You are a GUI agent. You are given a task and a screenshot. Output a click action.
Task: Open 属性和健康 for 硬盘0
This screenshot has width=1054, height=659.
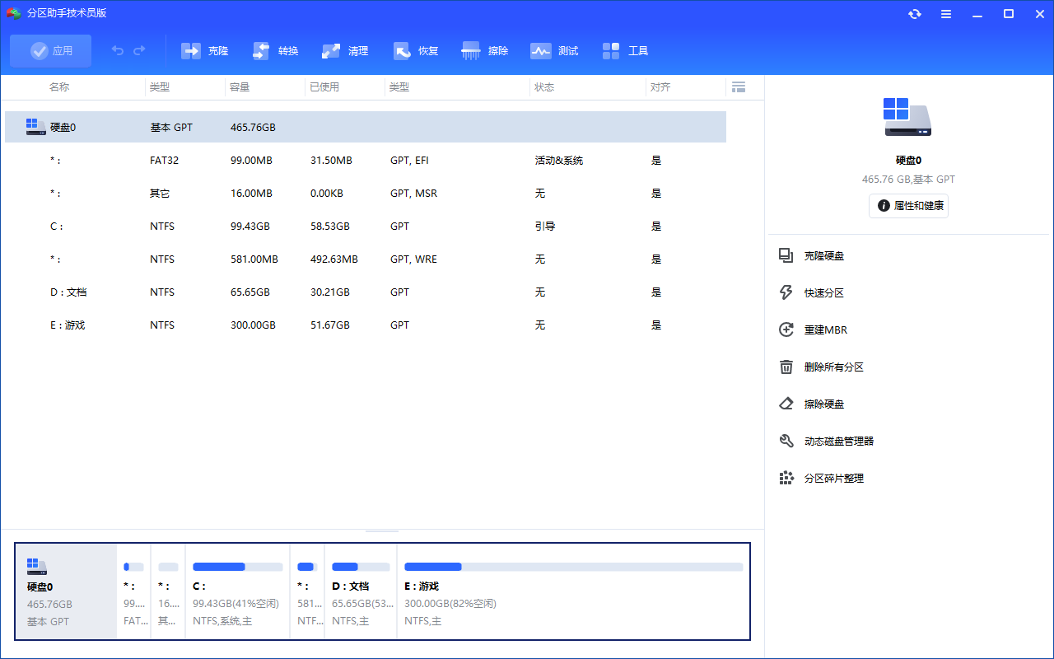point(908,206)
